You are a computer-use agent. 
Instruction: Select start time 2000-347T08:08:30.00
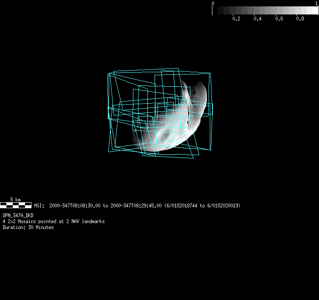click(75, 206)
